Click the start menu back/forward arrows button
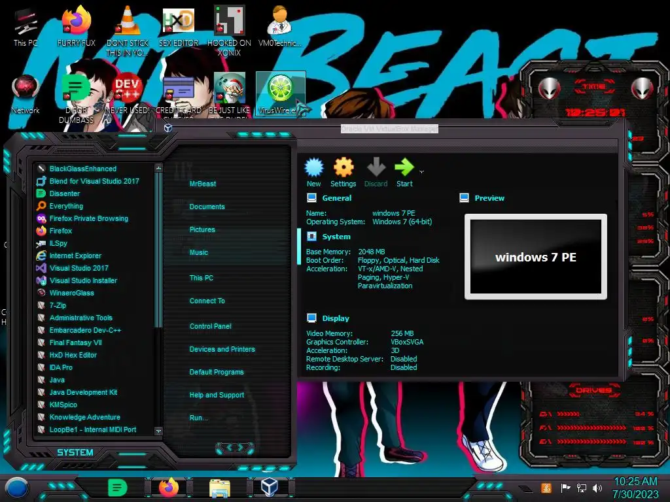 click(x=235, y=448)
